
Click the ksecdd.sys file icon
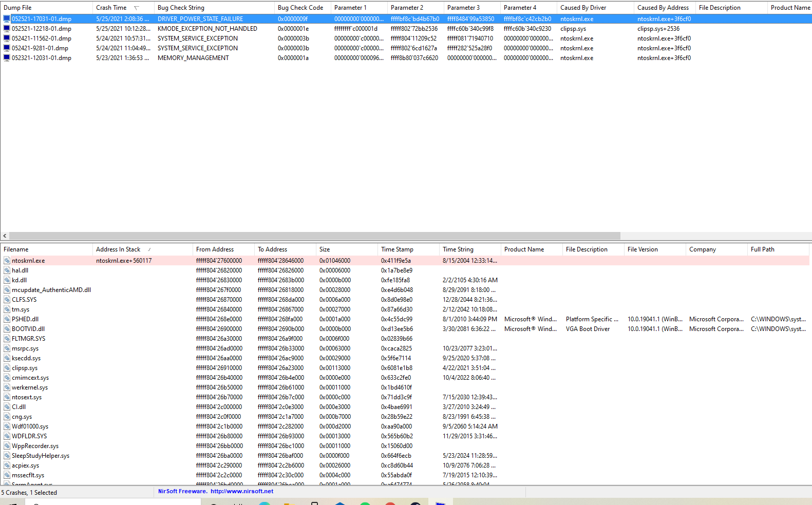point(7,358)
